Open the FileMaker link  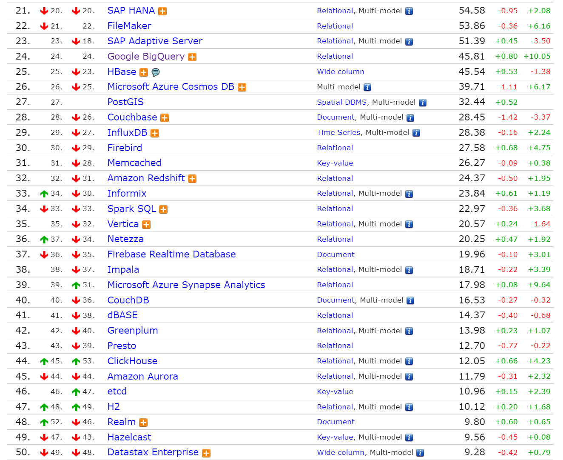[129, 26]
